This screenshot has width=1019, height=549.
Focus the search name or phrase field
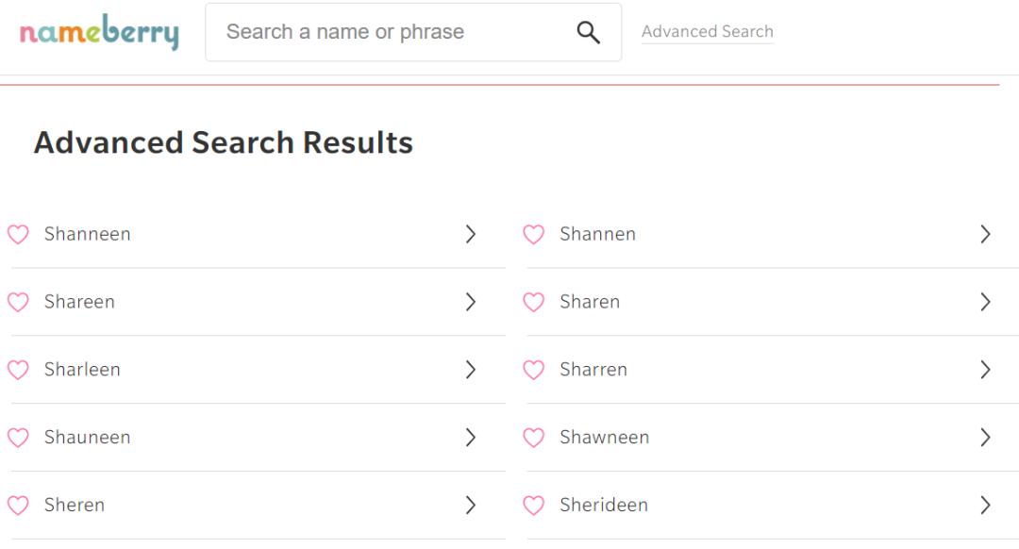point(392,32)
